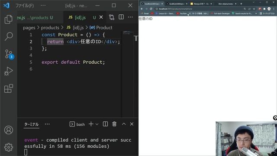Switch to the second localhost browser tab
The height and width of the screenshot is (156, 277).
pyautogui.click(x=177, y=4)
